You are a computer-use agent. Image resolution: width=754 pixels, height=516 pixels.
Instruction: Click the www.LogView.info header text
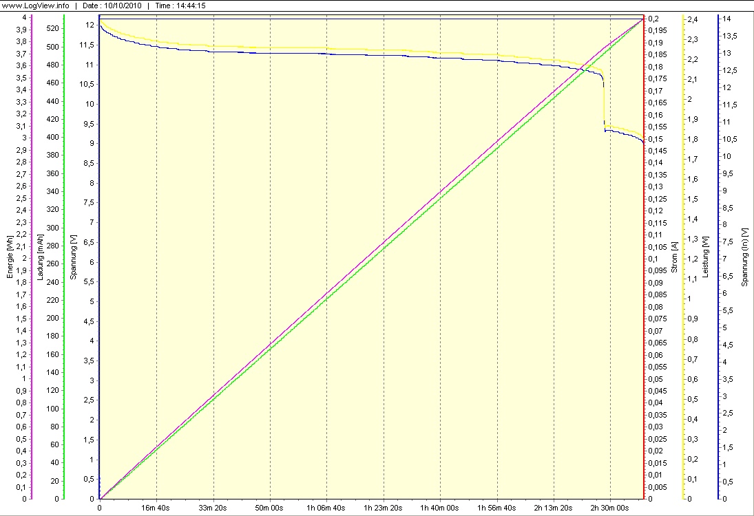[x=35, y=6]
